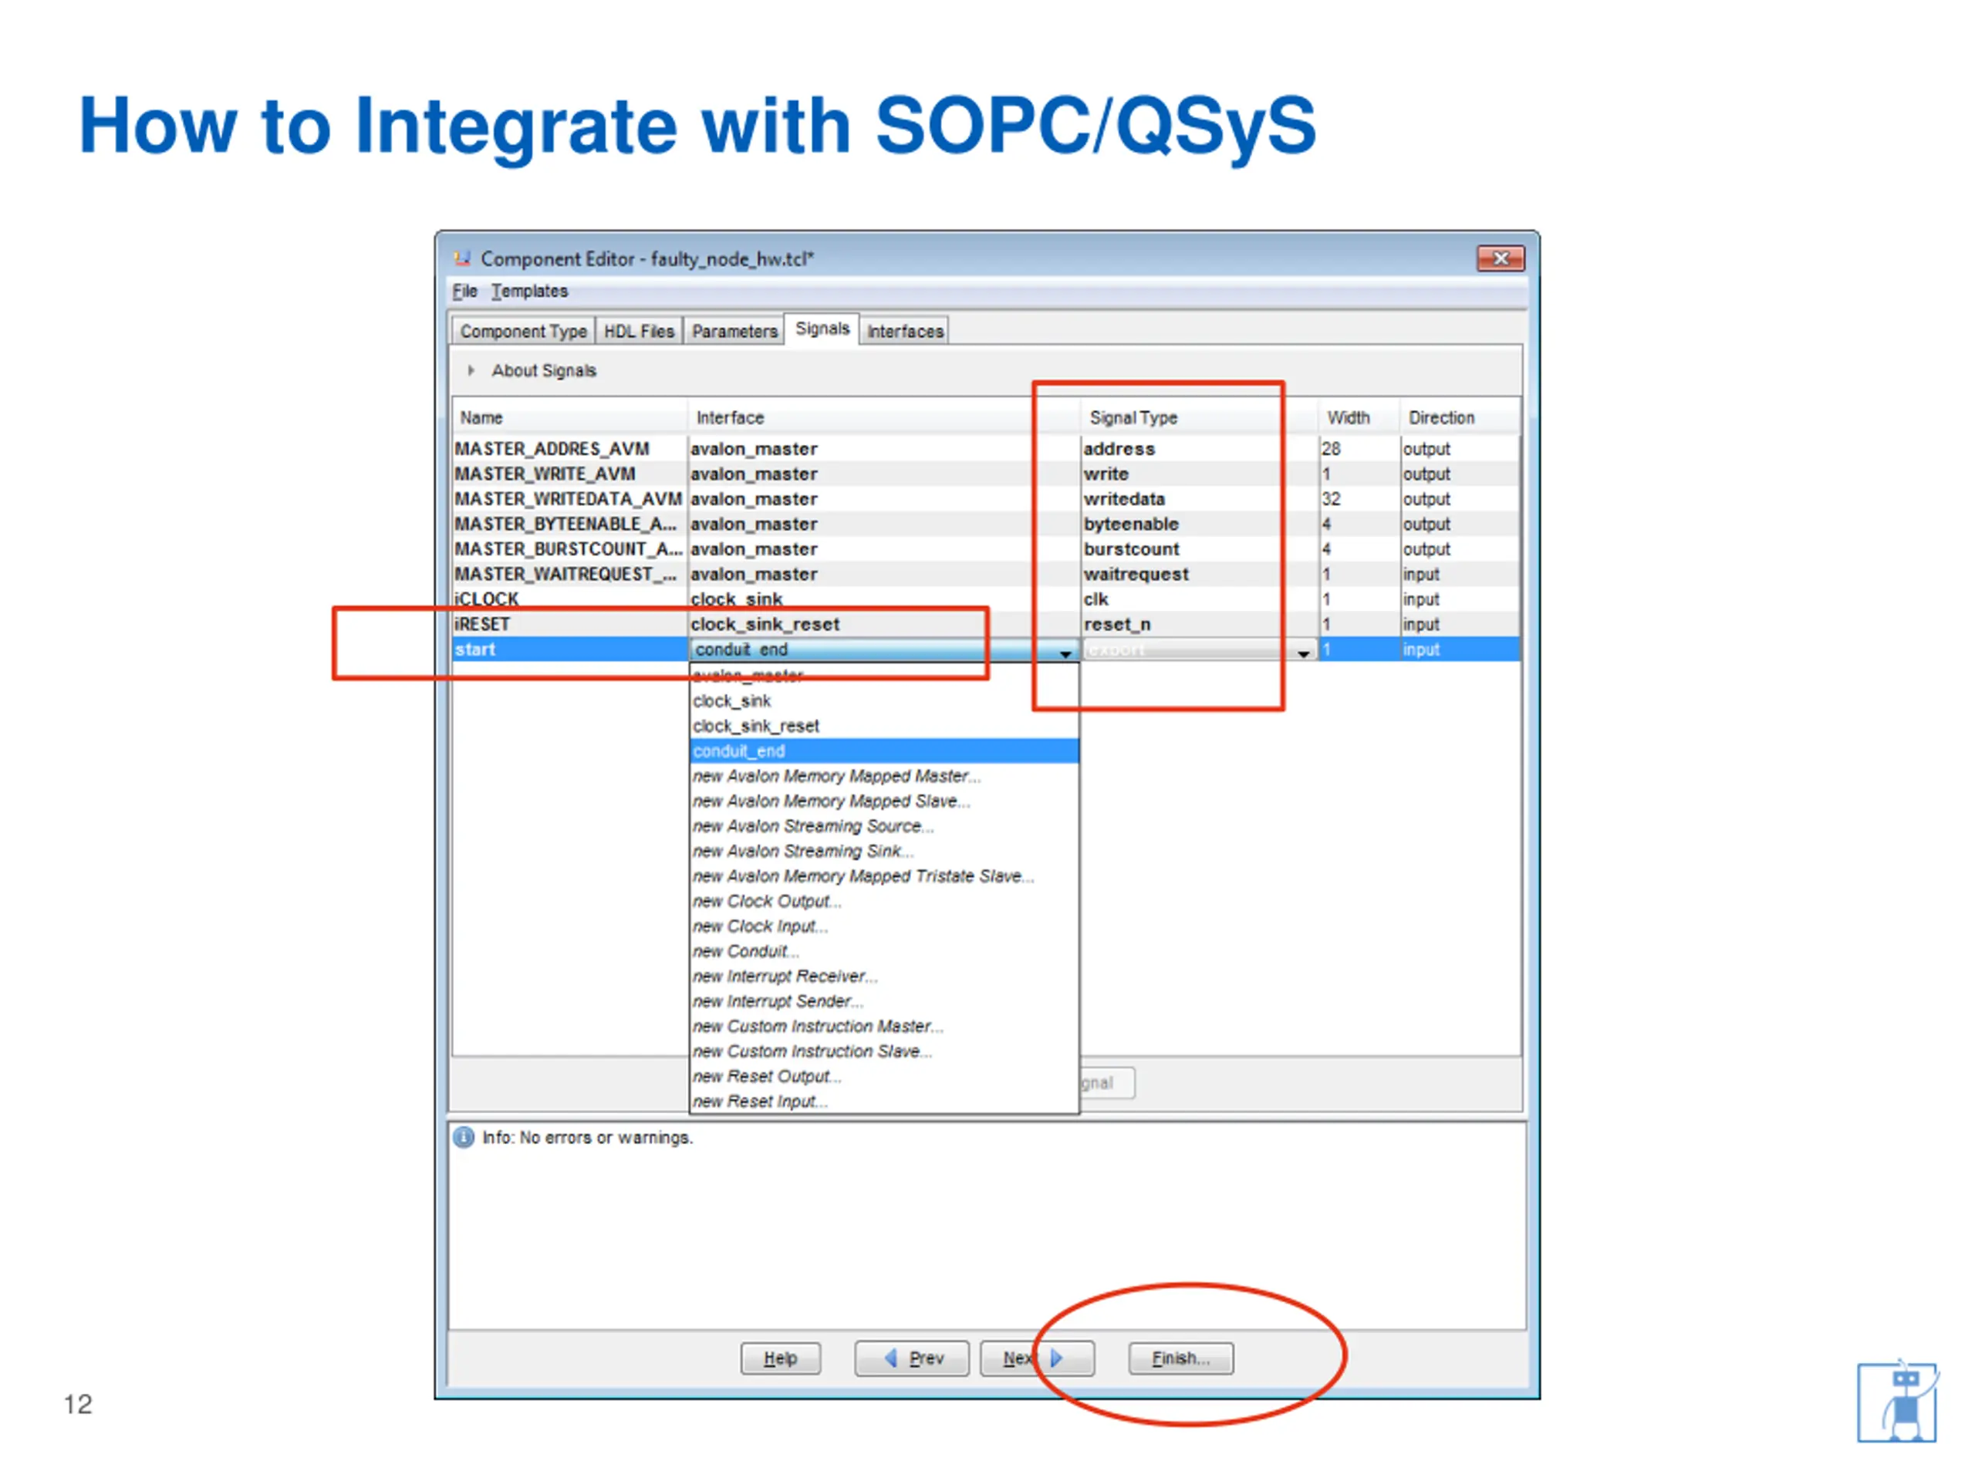The width and height of the screenshot is (1975, 1481).
Task: Select the Signals tab
Action: (822, 329)
